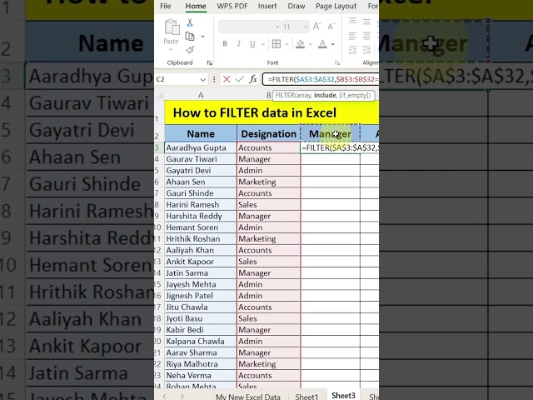Screen dimensions: 533x400
Task: Click the Font Color letter A icon
Action: [x=322, y=44]
